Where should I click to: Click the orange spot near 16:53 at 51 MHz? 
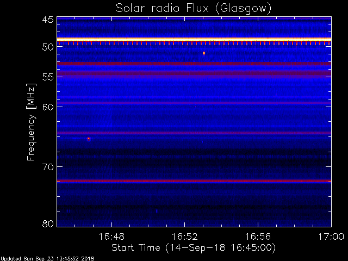tap(204, 53)
